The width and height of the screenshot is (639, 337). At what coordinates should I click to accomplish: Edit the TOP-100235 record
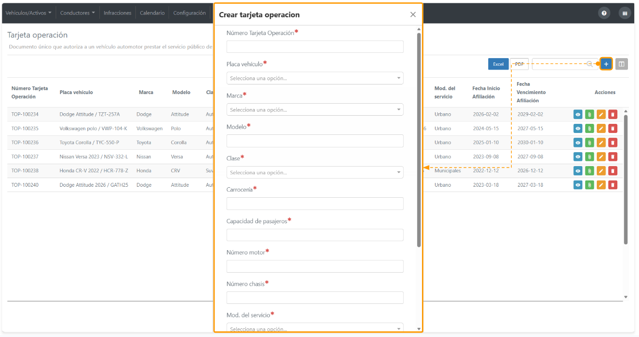(x=601, y=129)
